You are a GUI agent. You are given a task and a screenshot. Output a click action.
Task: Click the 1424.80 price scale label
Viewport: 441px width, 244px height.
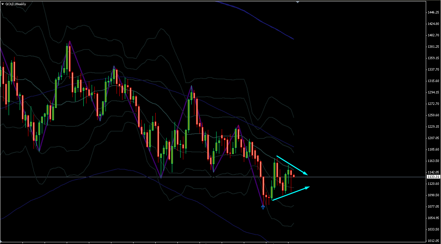pos(433,24)
